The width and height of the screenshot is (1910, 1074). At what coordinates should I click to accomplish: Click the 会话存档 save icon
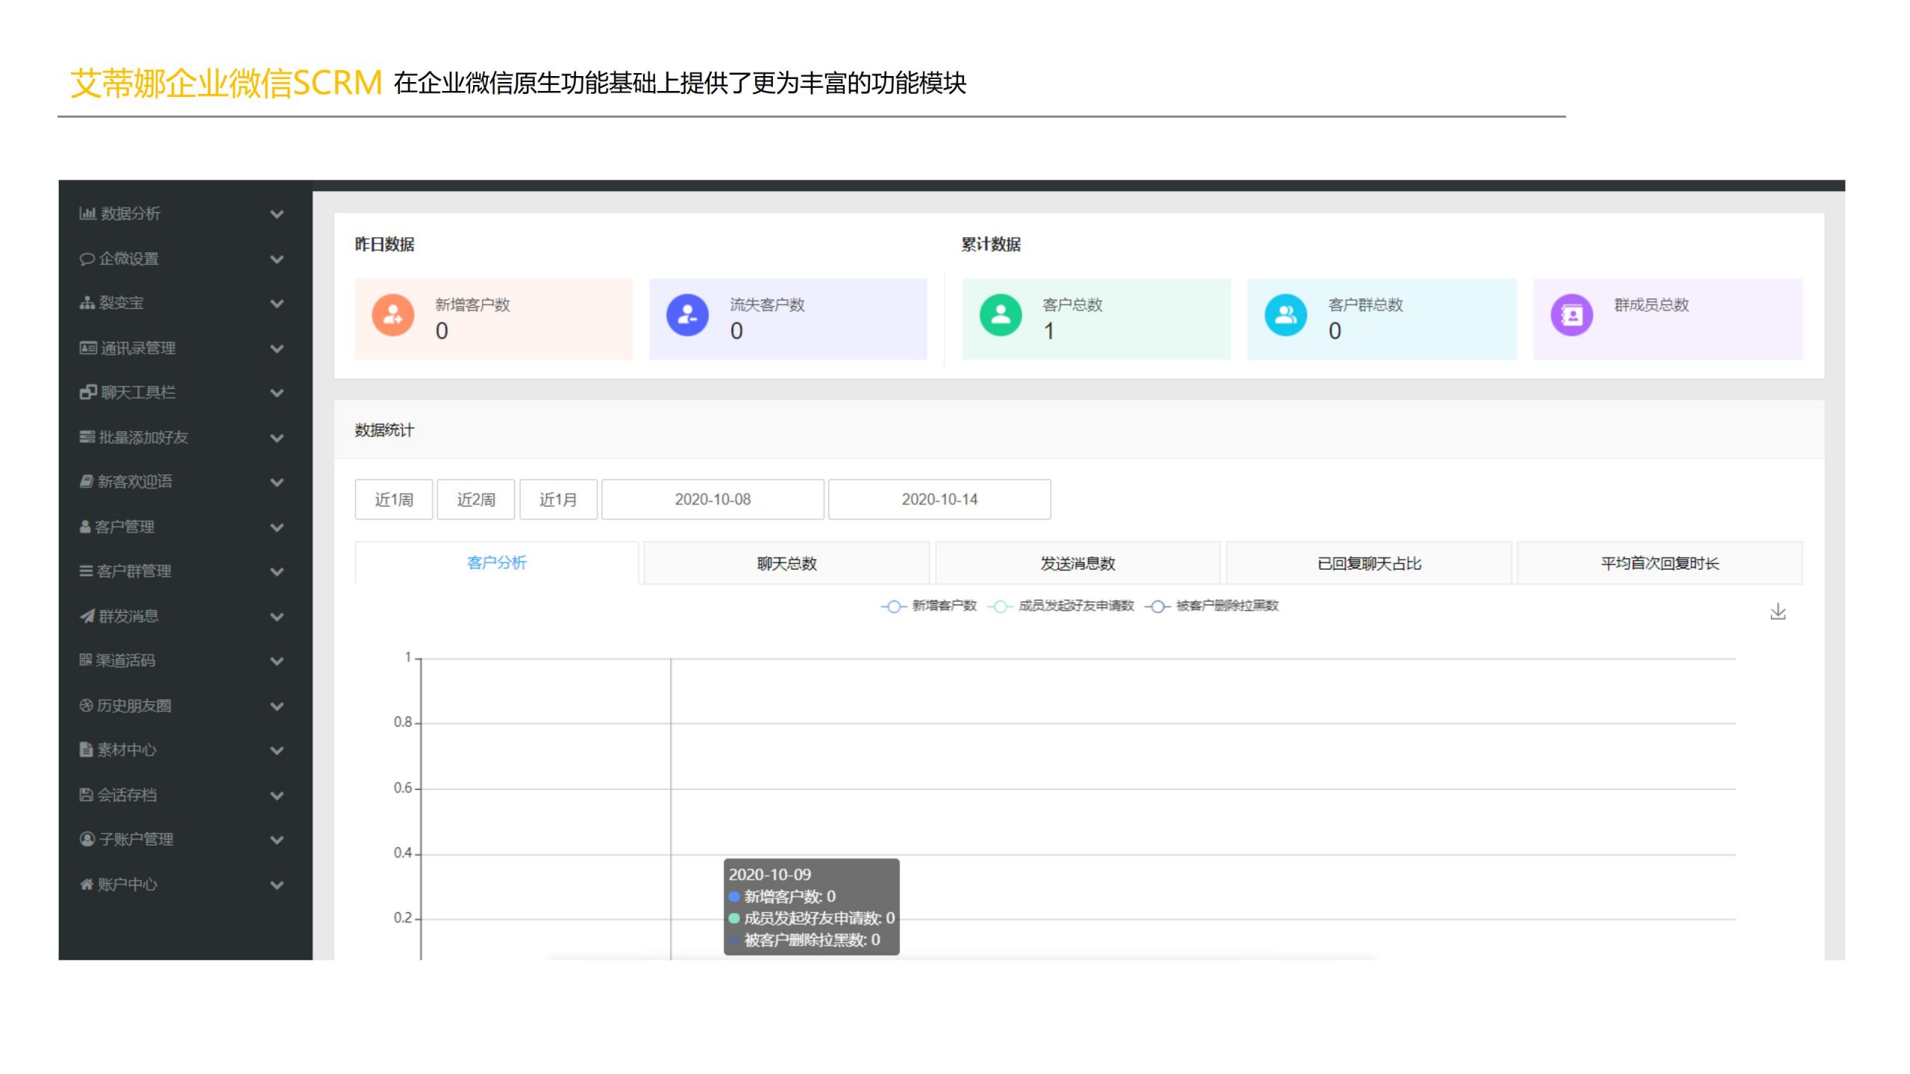86,794
